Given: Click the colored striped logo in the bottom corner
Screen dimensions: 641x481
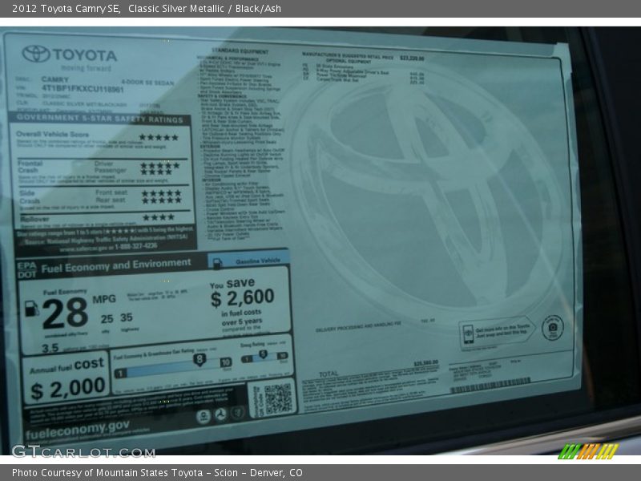Looking at the screenshot, I should click(587, 451).
